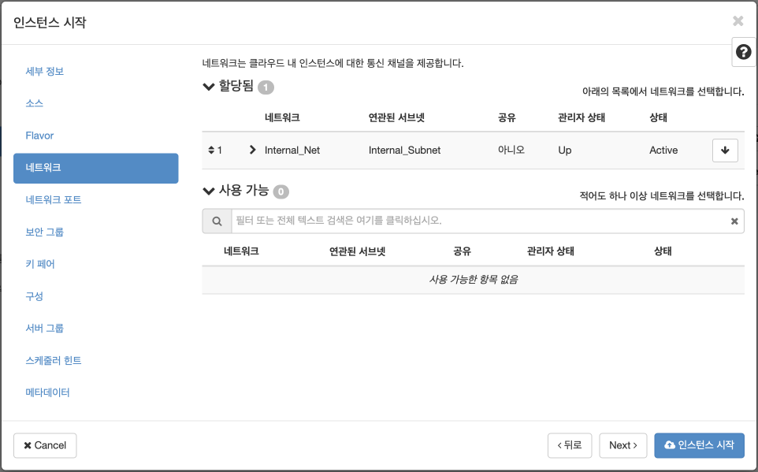Open the 스케줄러 힌트 step
The width and height of the screenshot is (758, 472).
pyautogui.click(x=53, y=360)
